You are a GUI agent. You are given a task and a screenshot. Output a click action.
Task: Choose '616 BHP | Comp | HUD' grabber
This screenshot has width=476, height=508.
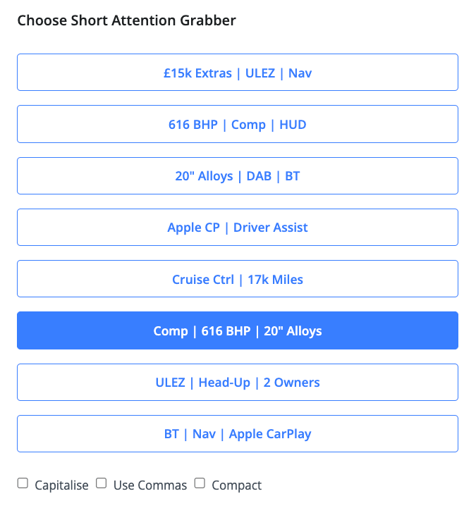point(238,125)
